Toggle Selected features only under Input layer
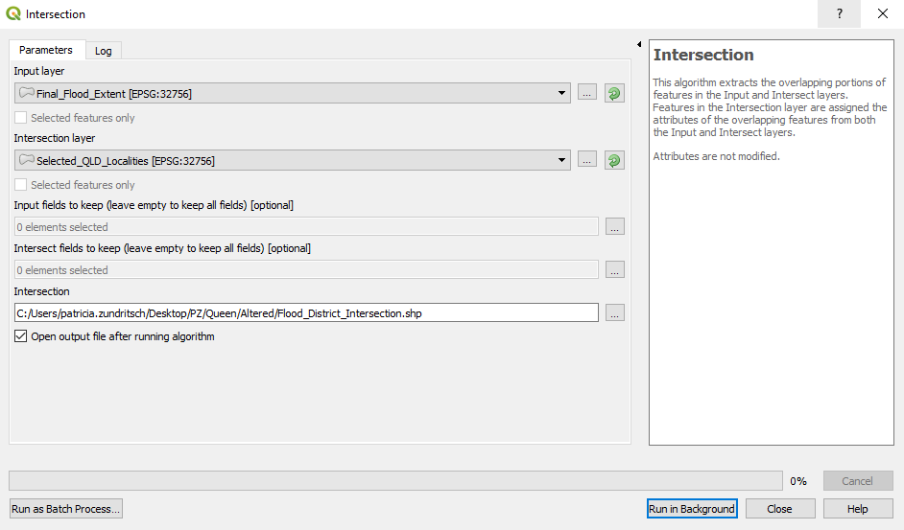 (x=21, y=118)
